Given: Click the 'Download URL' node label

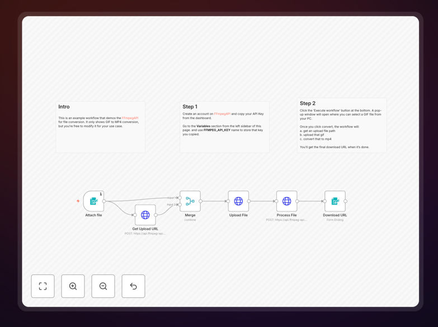Looking at the screenshot, I should coord(335,215).
